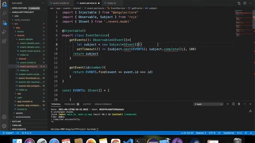Close the terminal panel
The image size is (255, 143).
250,104
